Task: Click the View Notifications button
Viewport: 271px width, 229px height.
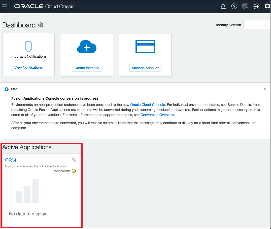Action: click(28, 67)
